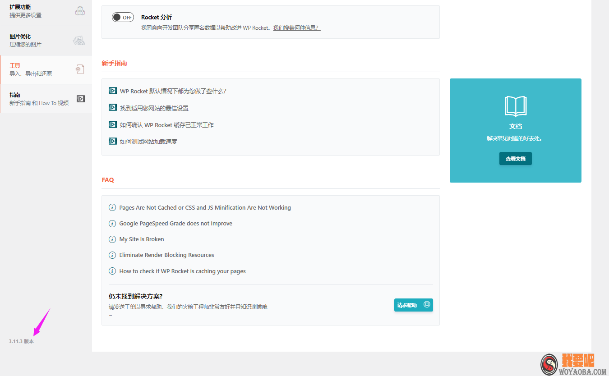Click the 指南 video guide icon
609x376 pixels.
pyautogui.click(x=80, y=98)
